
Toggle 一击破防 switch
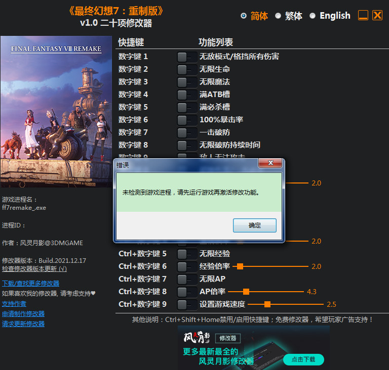(187, 133)
